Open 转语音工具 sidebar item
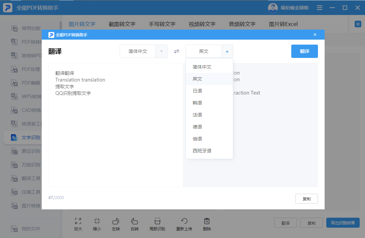Screen dimensions: 365x238 pos(26,124)
